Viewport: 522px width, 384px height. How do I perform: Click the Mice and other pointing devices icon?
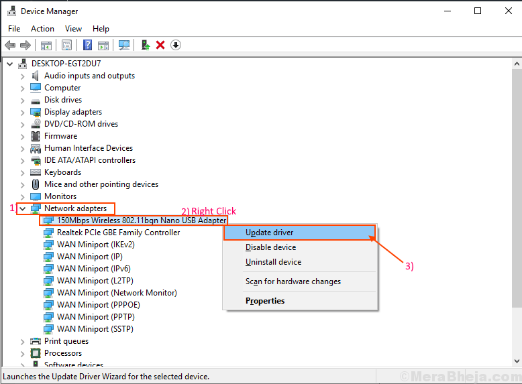36,184
